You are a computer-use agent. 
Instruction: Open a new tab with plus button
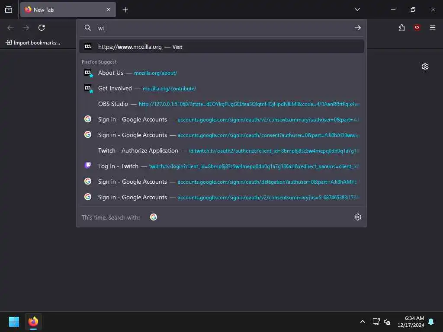click(x=125, y=10)
